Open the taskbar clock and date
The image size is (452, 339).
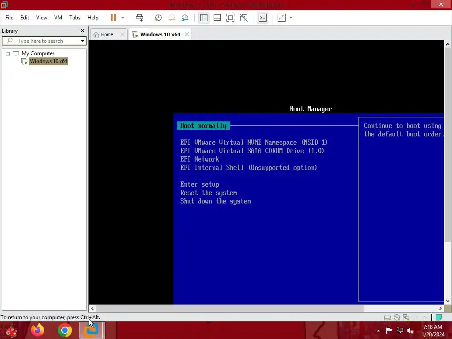pos(433,331)
